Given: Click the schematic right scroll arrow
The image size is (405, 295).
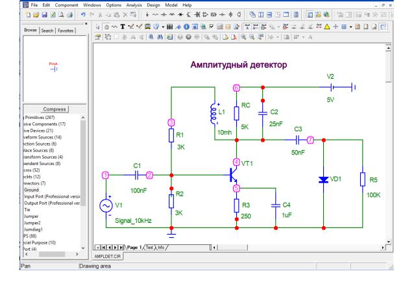Looking at the screenshot, I should (x=383, y=248).
